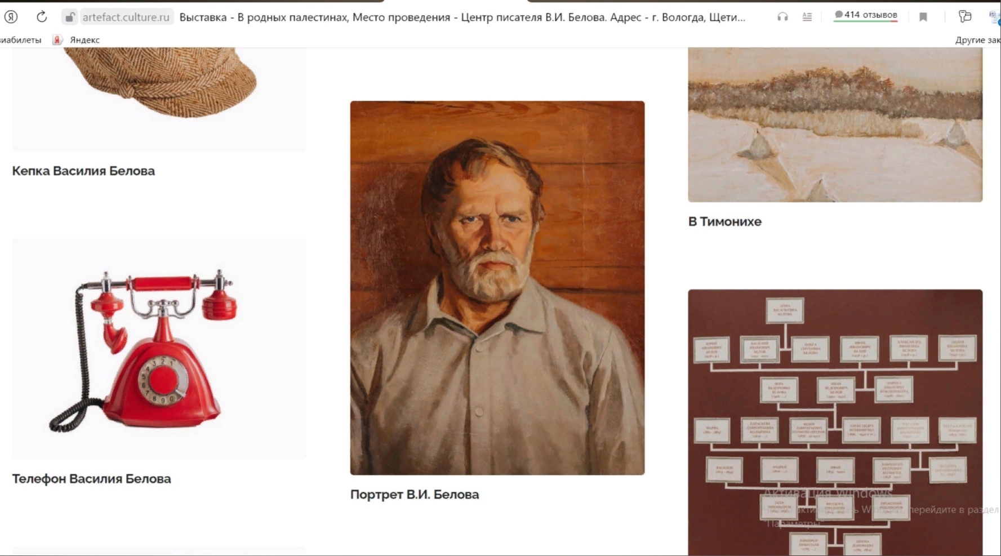The height and width of the screenshot is (556, 1001).
Task: Open the В Тимонихе landscape painting
Action: pyautogui.click(x=835, y=124)
